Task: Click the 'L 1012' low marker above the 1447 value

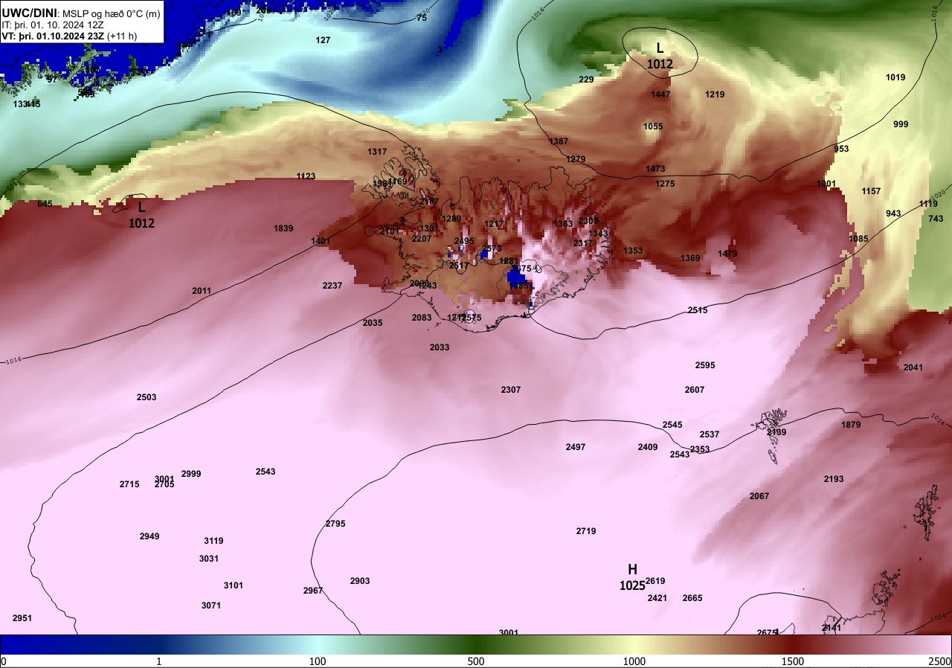Action: [660, 56]
